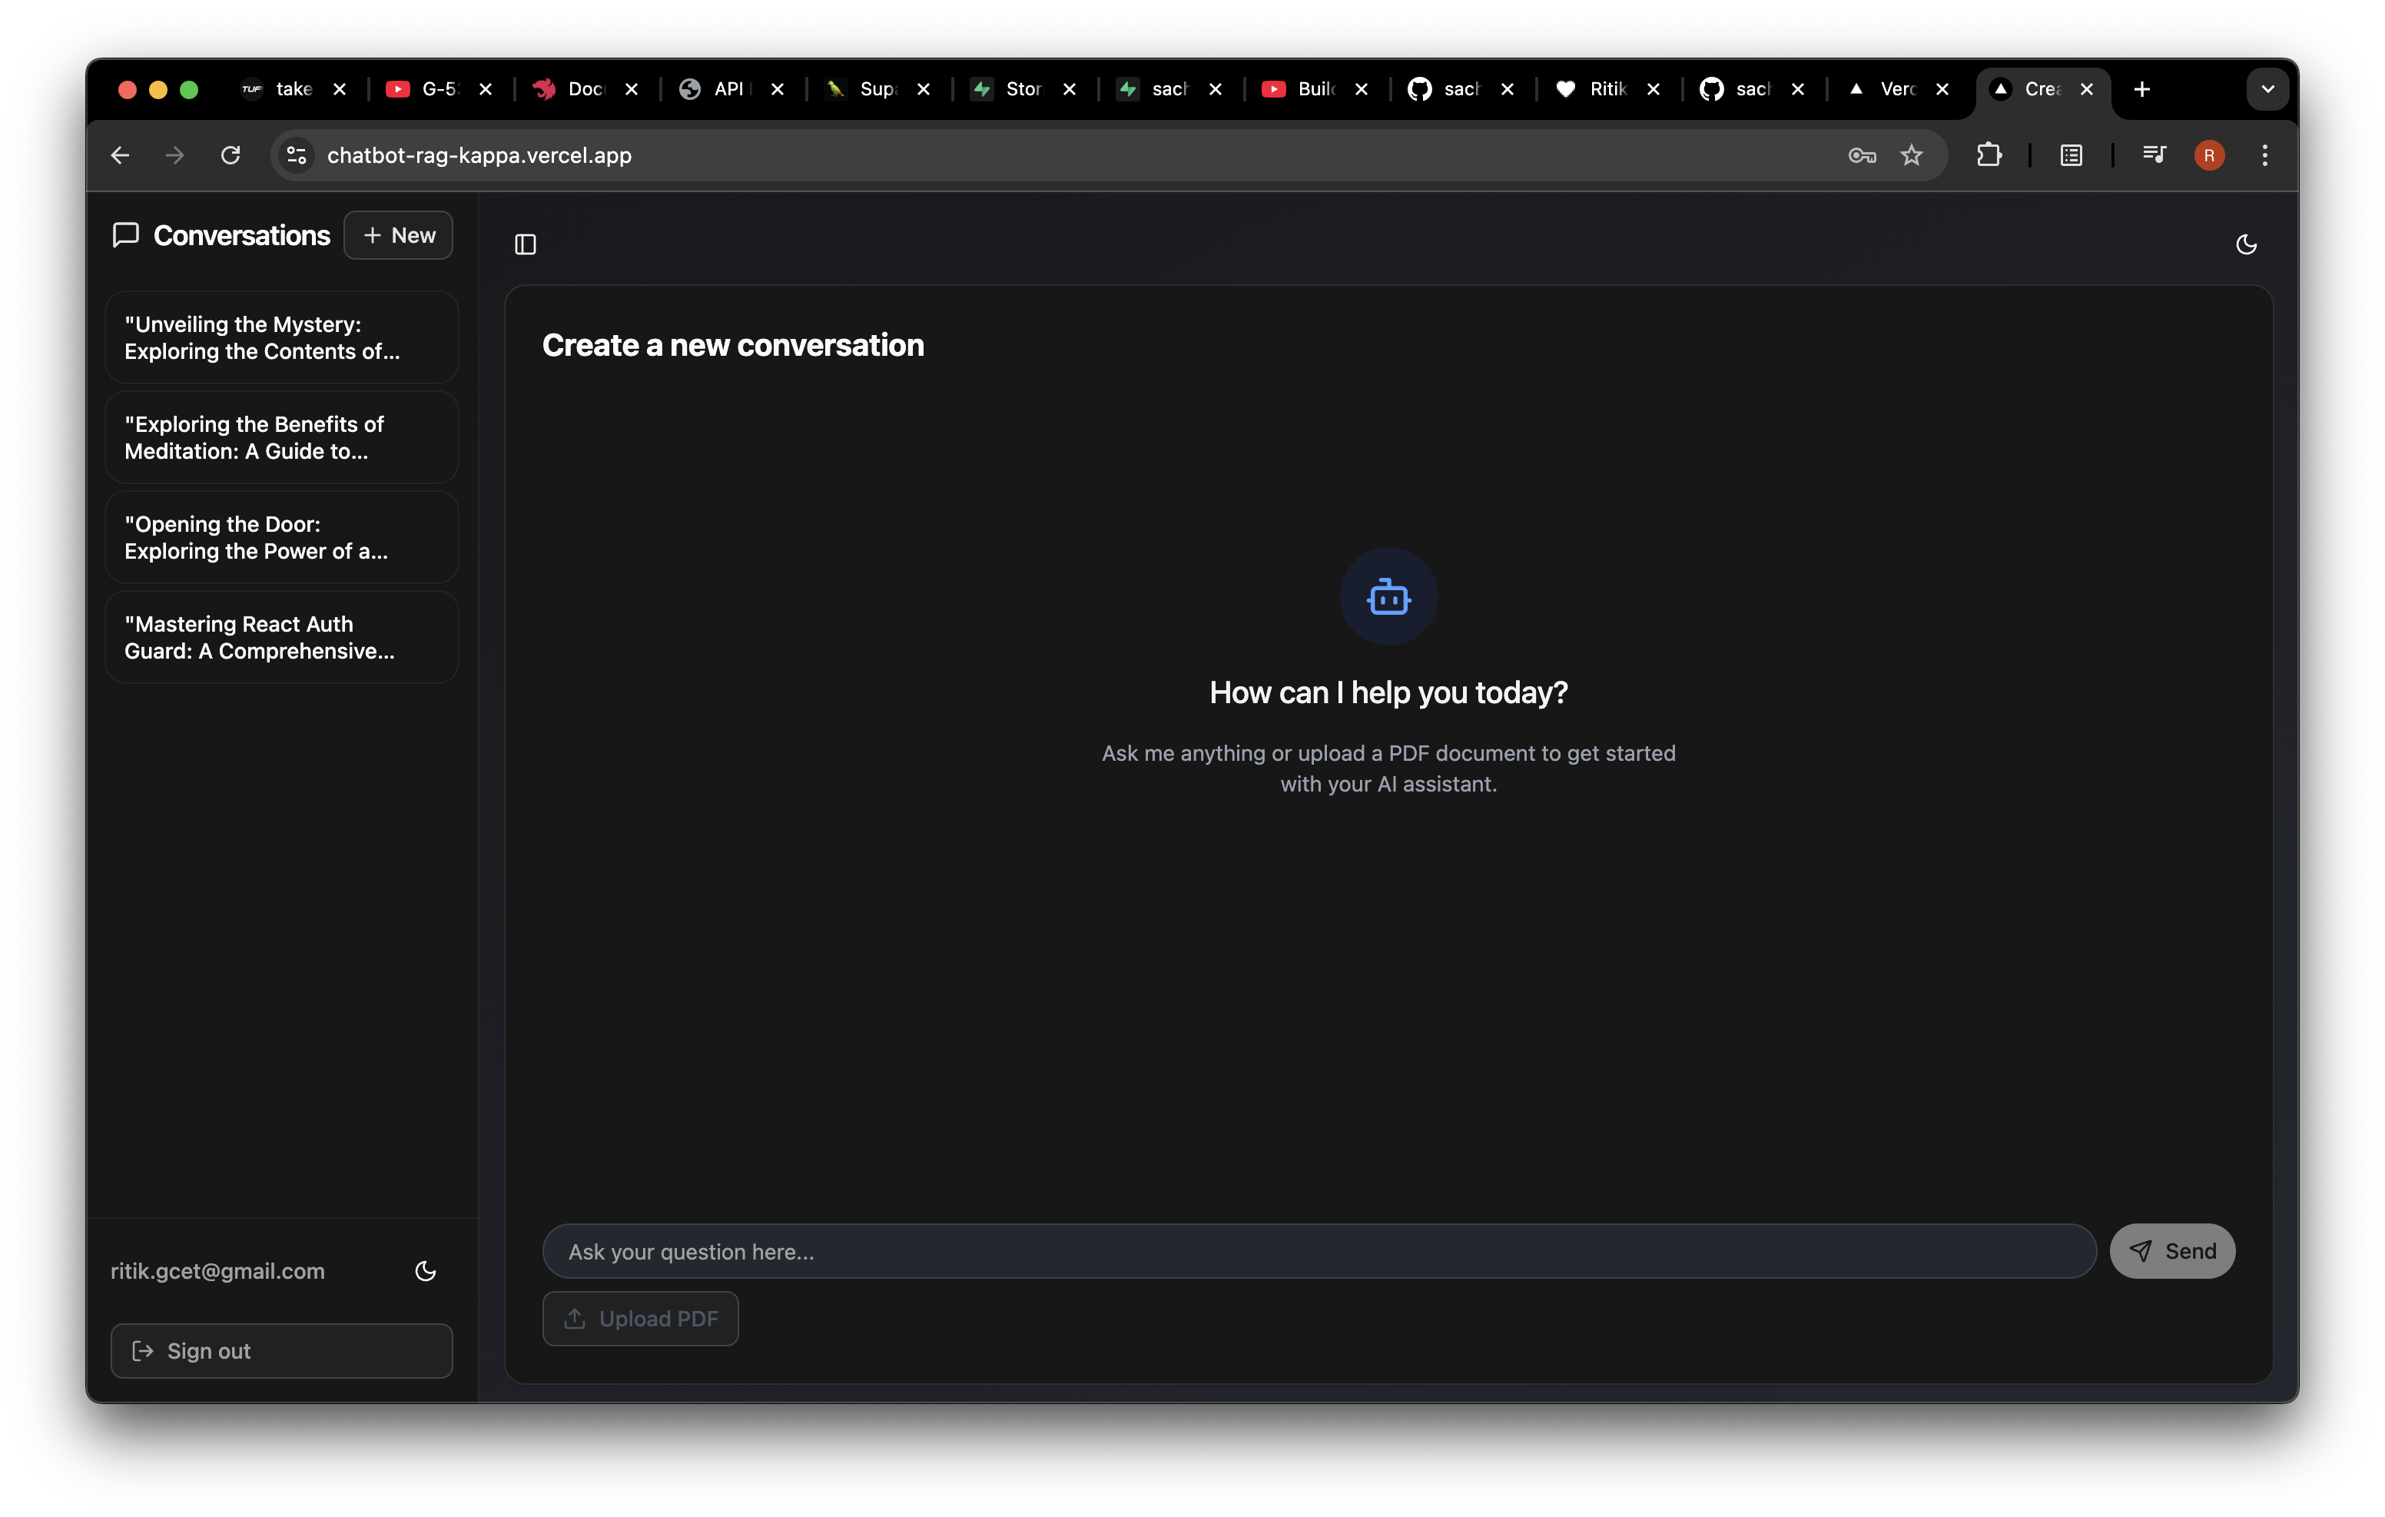Open Chrome reading list side panel icon
This screenshot has width=2385, height=1517.
(2070, 155)
